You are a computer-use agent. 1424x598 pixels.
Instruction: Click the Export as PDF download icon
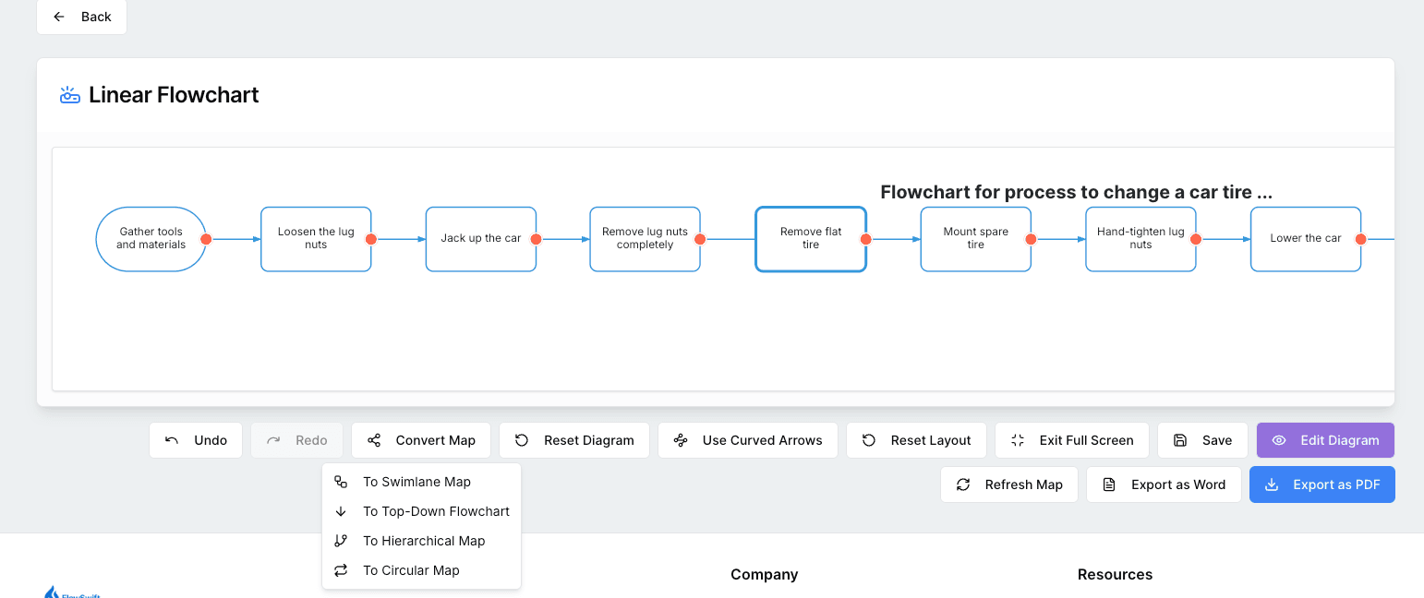point(1272,484)
